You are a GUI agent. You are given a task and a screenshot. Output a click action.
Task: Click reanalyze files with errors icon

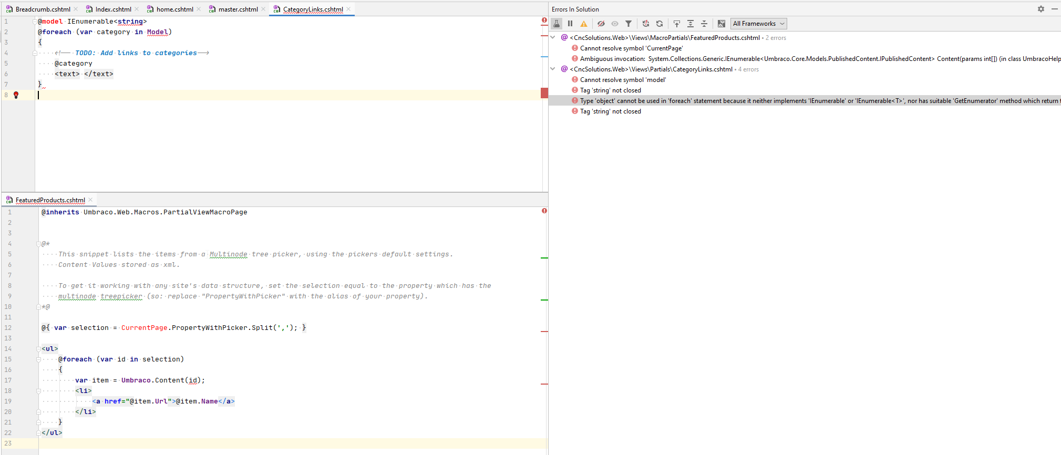tap(646, 24)
